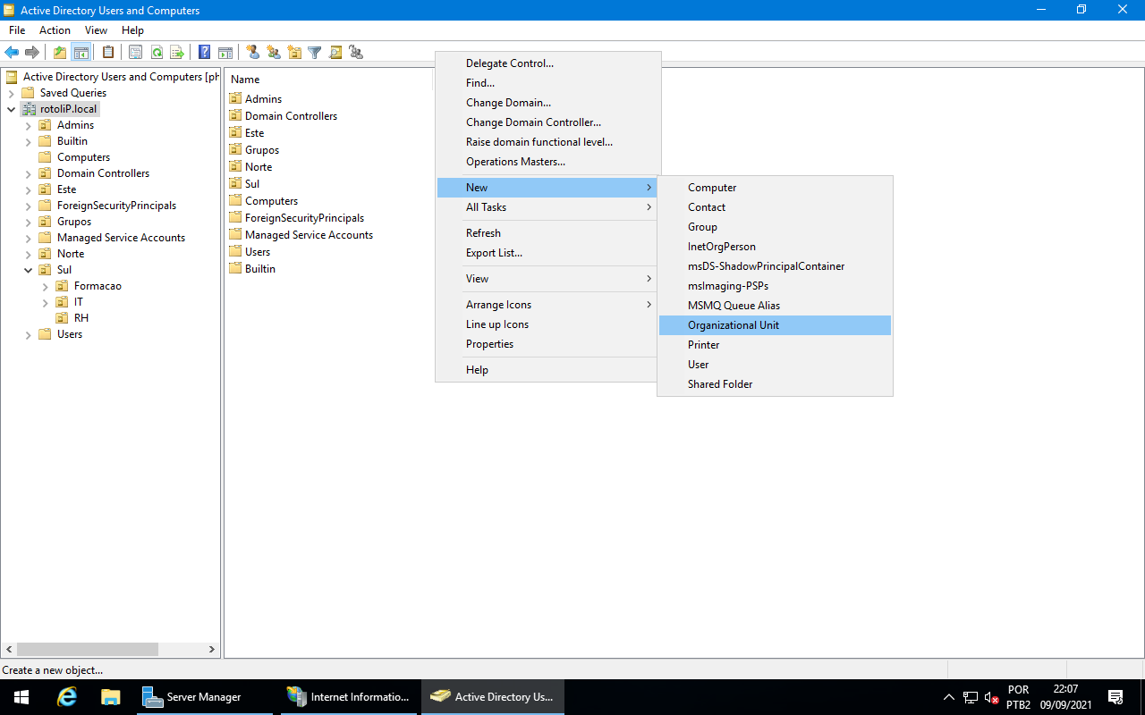Screen dimensions: 1145x715
Task: Click the Refresh toolbar icon
Action: point(157,53)
